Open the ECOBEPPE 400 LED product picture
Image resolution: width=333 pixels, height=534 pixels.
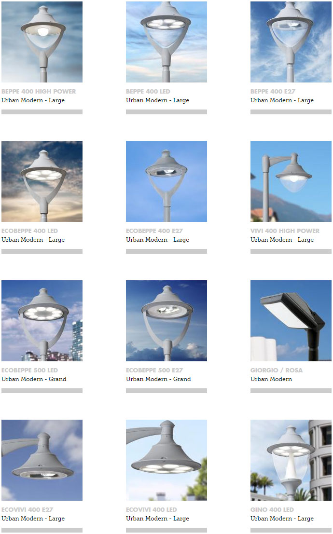[42, 181]
